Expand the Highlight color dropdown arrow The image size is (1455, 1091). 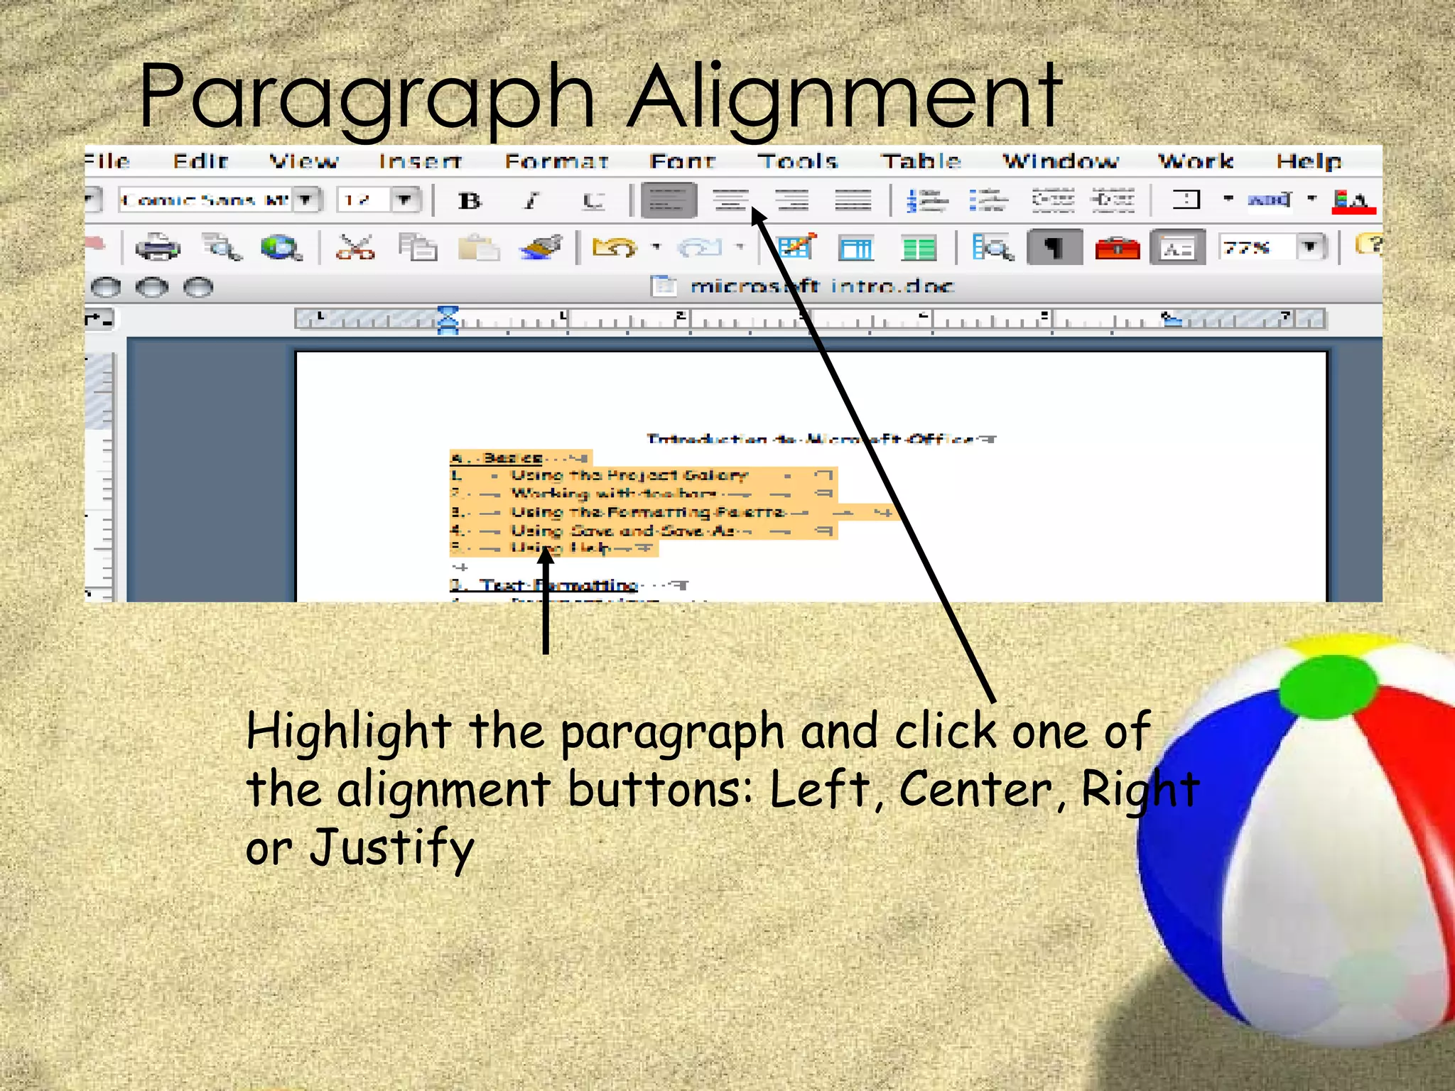coord(1311,199)
